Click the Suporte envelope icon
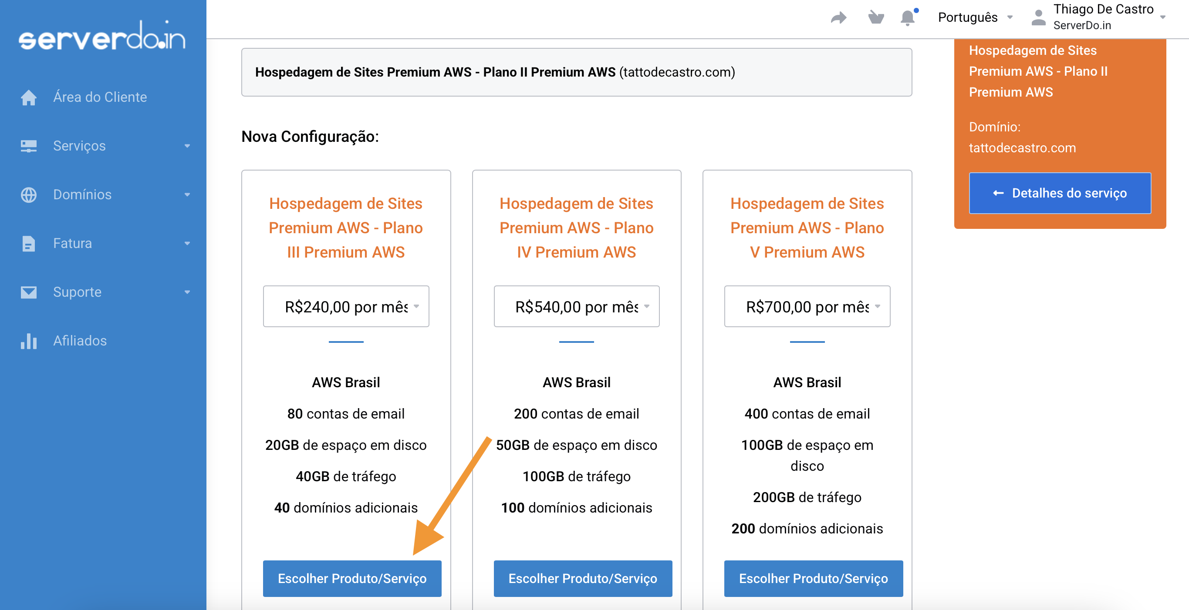The image size is (1189, 610). [x=29, y=292]
